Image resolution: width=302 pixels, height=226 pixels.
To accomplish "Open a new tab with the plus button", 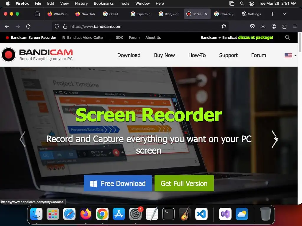I will 272,14.
